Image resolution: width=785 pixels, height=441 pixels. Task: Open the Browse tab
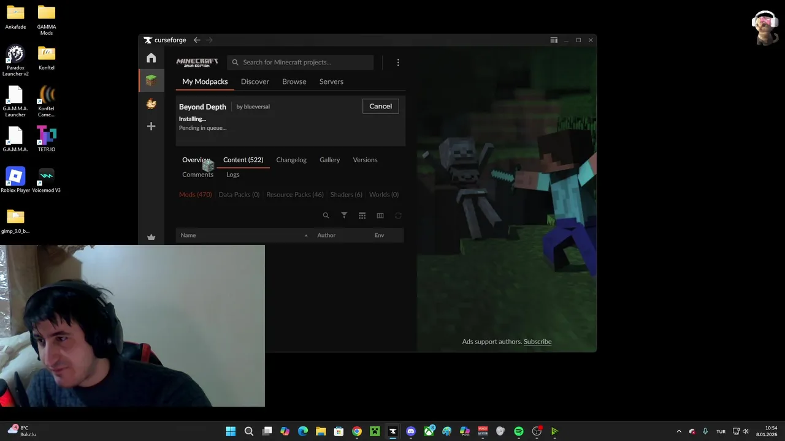click(294, 81)
